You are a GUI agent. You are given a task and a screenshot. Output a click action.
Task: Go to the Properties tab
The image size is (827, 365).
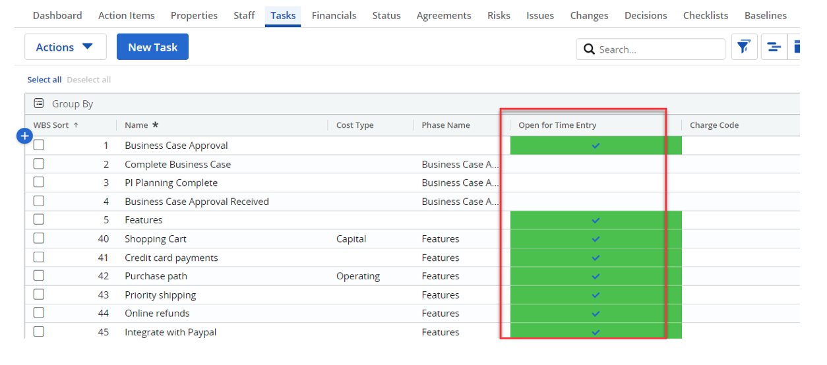(194, 15)
